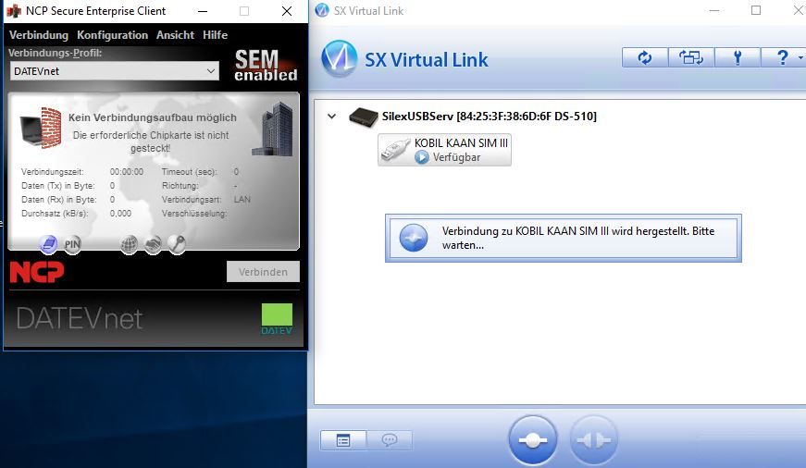The height and width of the screenshot is (468, 806).
Task: Click the SX Virtual Link logo
Action: pos(339,58)
